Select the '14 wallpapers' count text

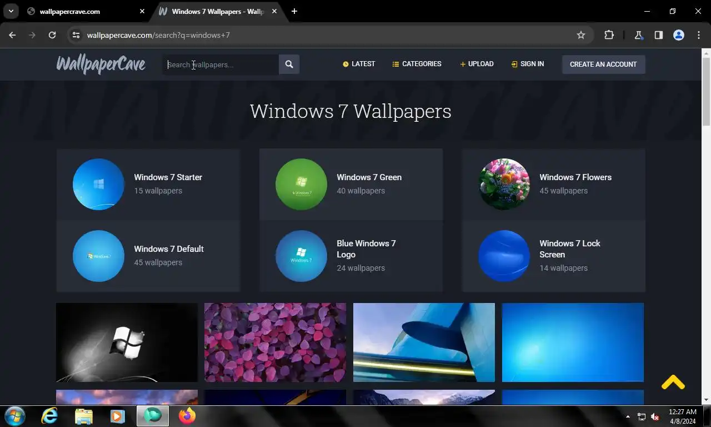point(563,268)
